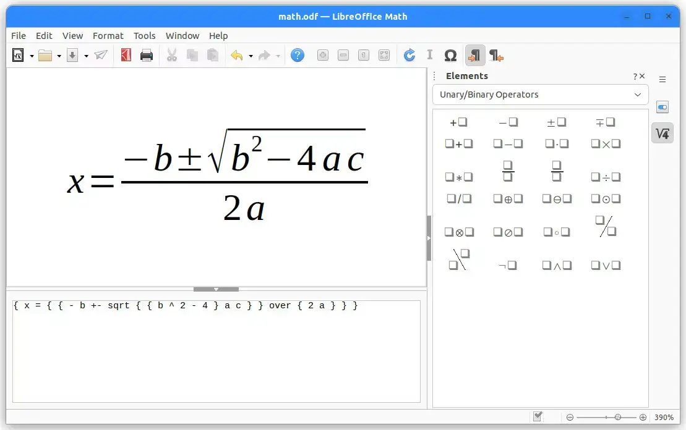Click the Update formula refresh icon

click(409, 55)
